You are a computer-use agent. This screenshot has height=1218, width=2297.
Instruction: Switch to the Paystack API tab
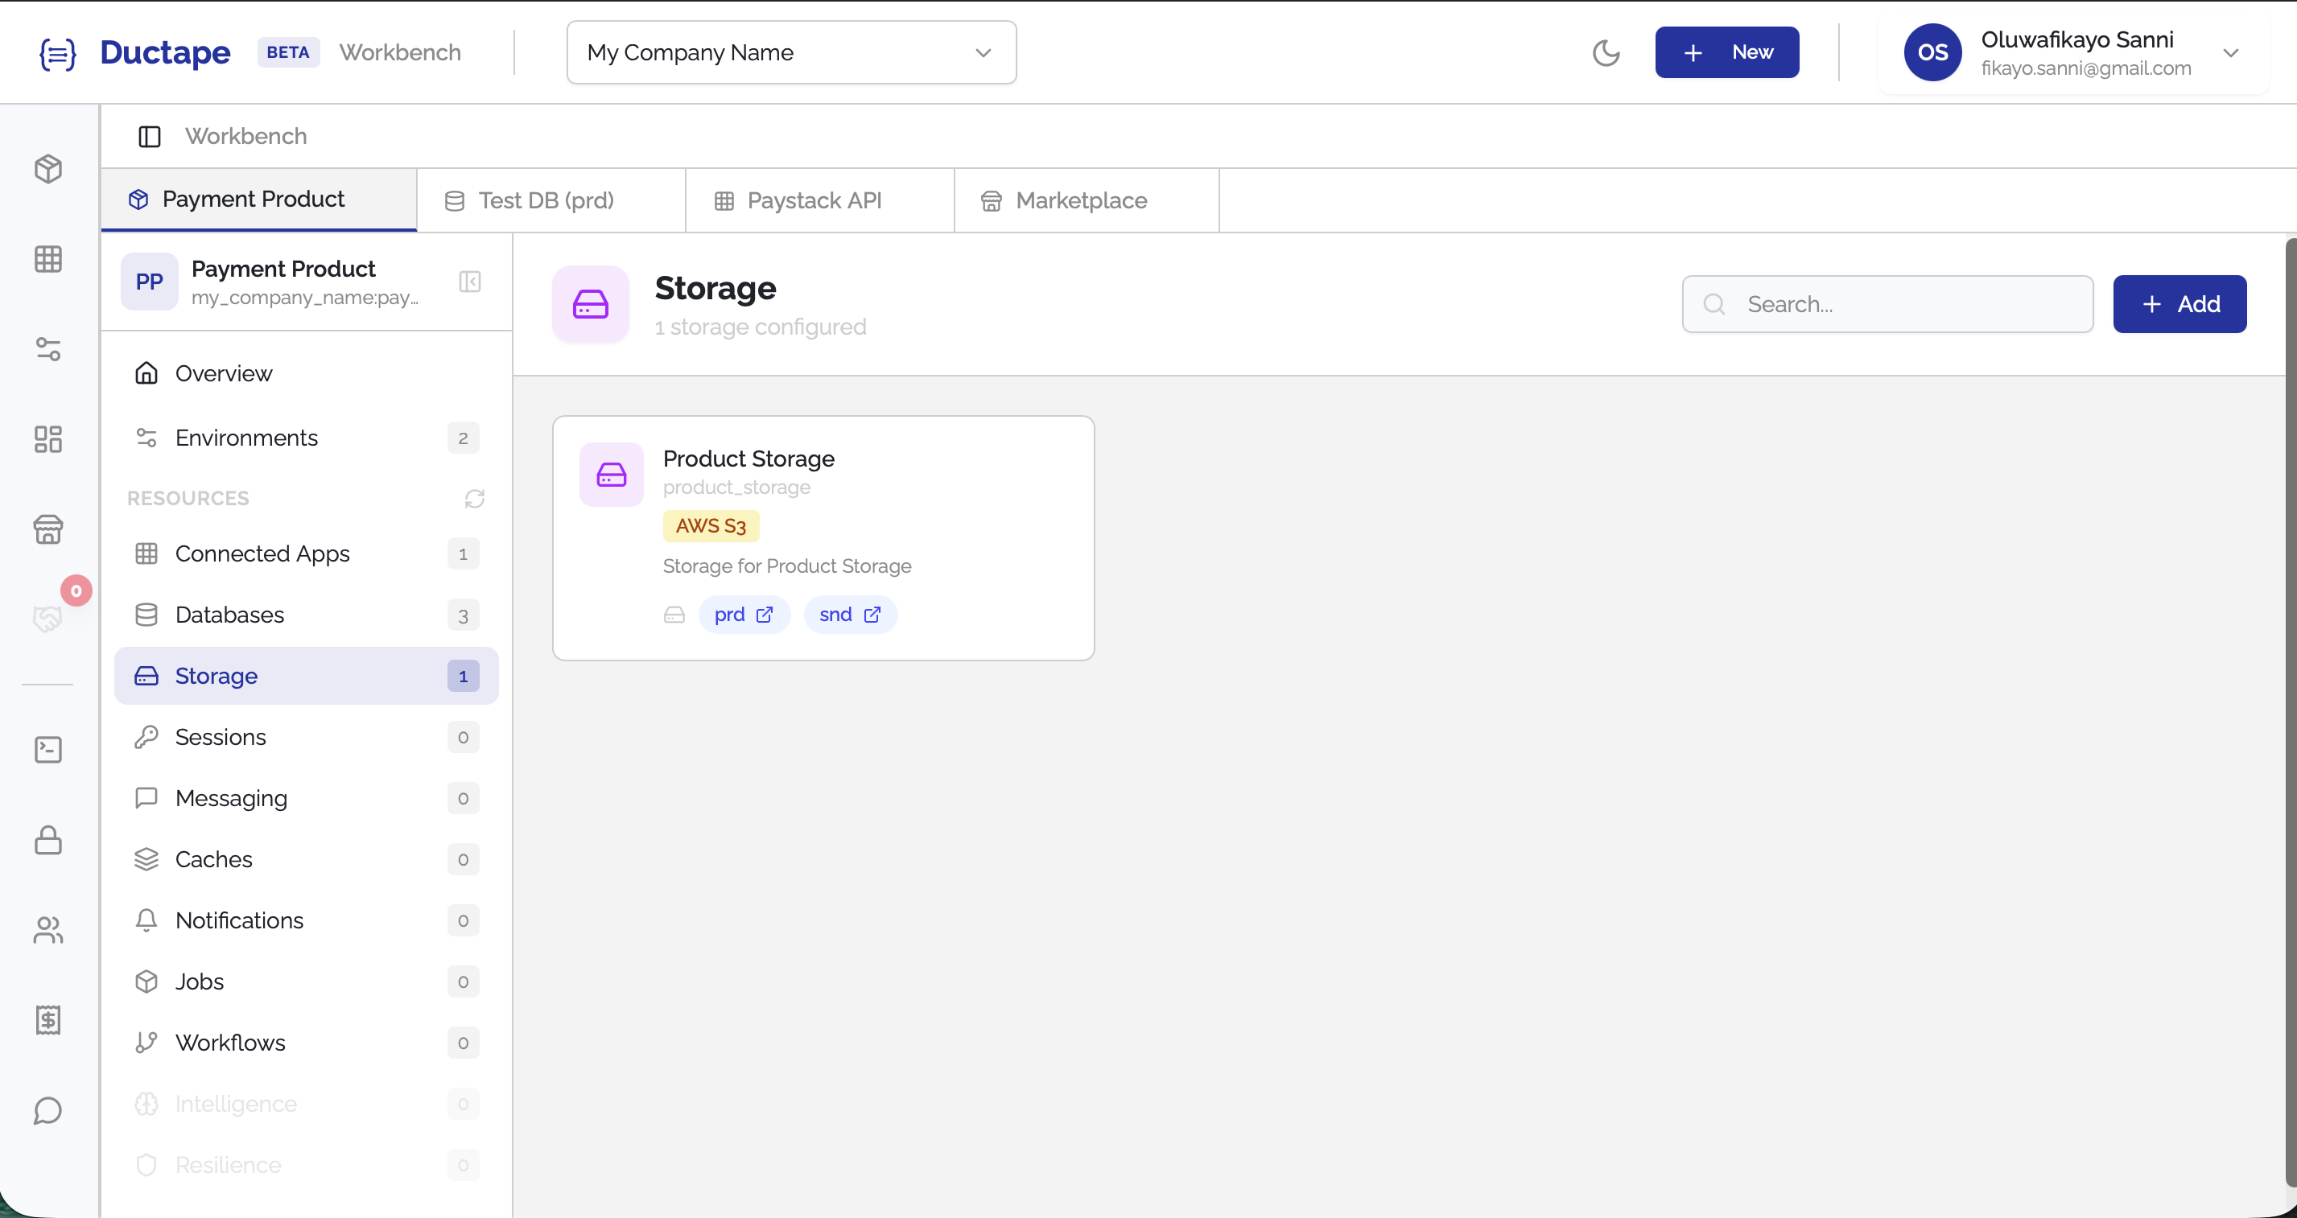(x=815, y=200)
